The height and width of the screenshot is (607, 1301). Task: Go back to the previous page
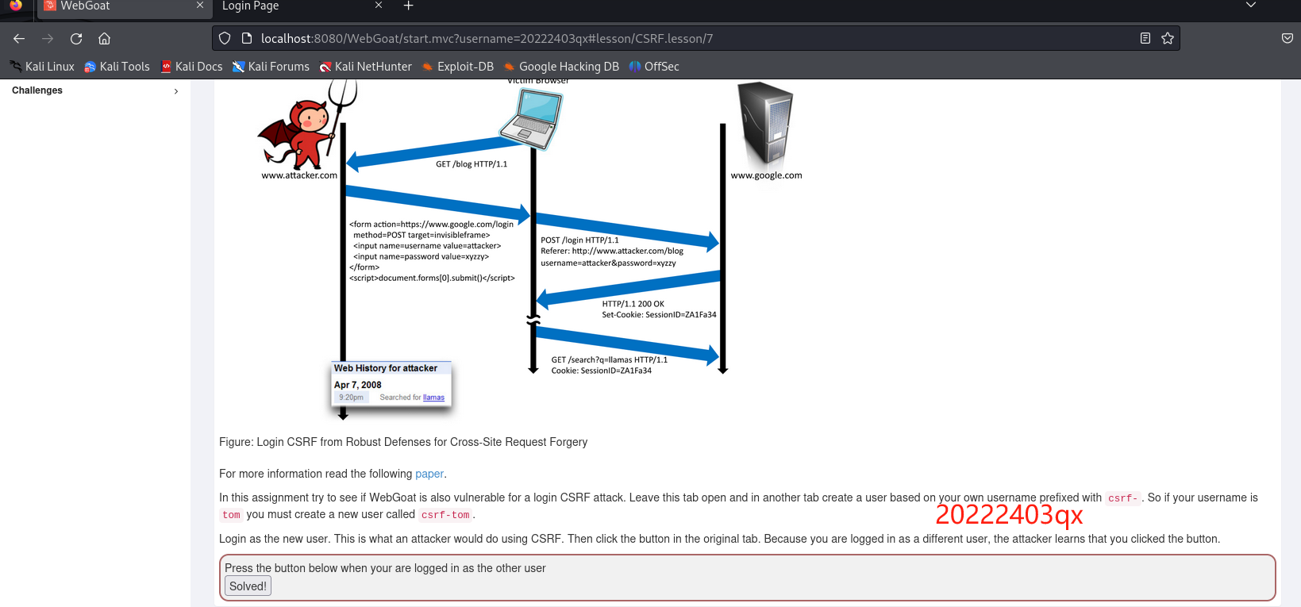pyautogui.click(x=19, y=38)
